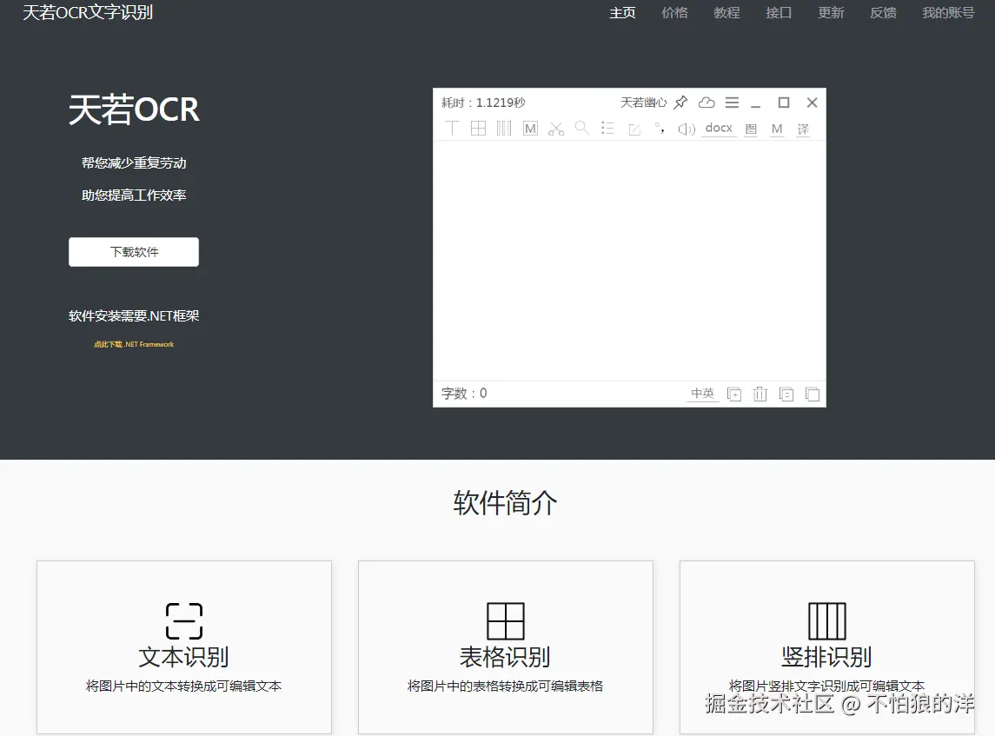
Task: Click text 助您提高工作效率
Action: pyautogui.click(x=134, y=196)
